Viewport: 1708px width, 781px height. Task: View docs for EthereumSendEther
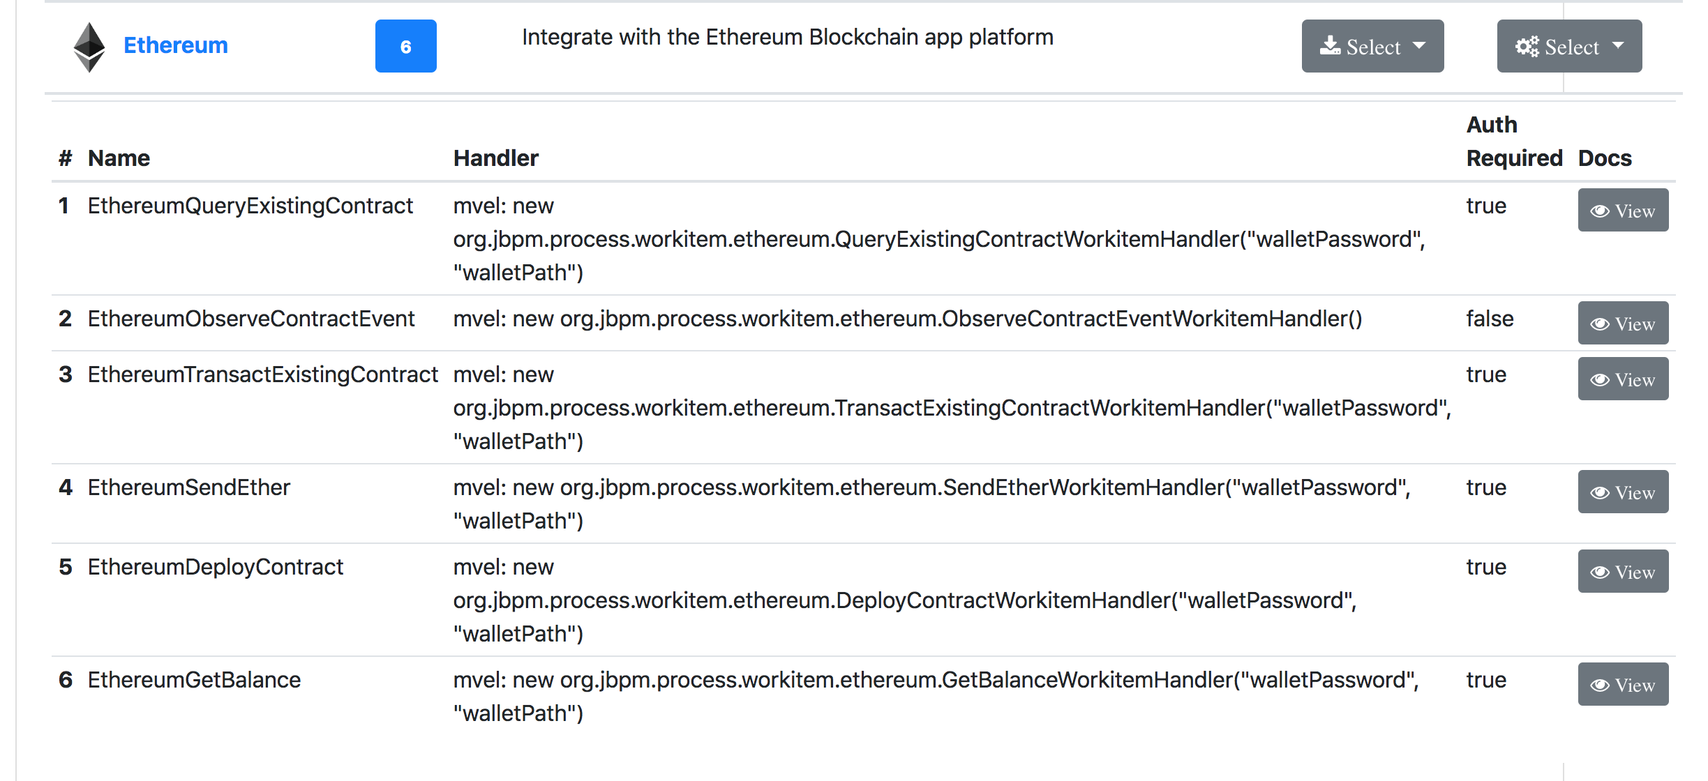[1623, 492]
